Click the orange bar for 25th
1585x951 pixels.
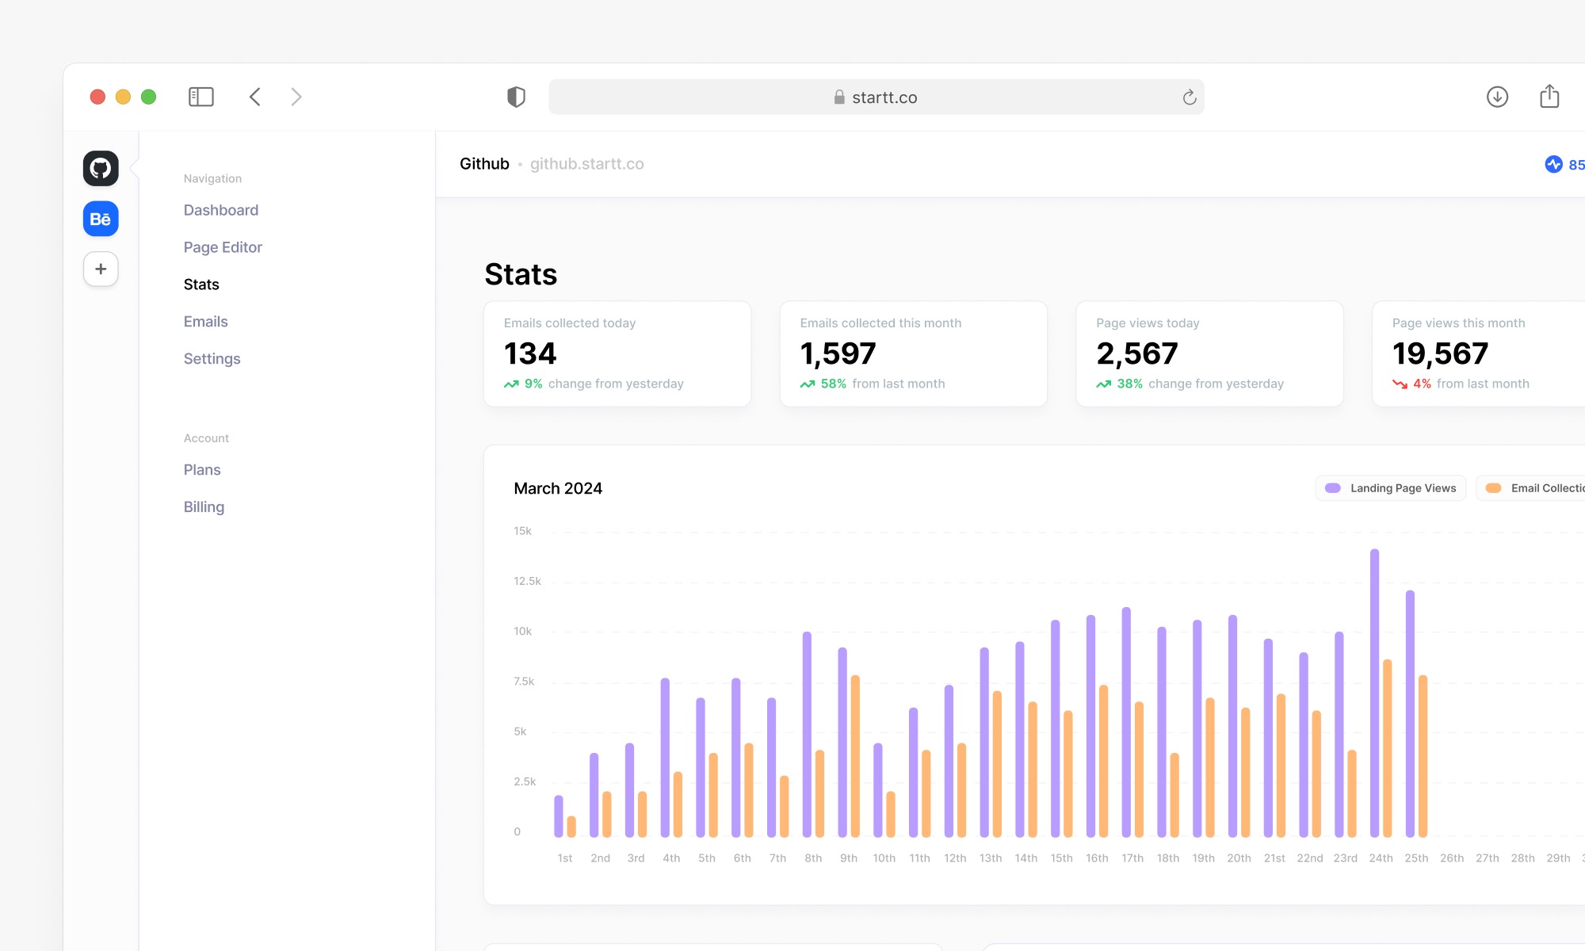click(1423, 756)
